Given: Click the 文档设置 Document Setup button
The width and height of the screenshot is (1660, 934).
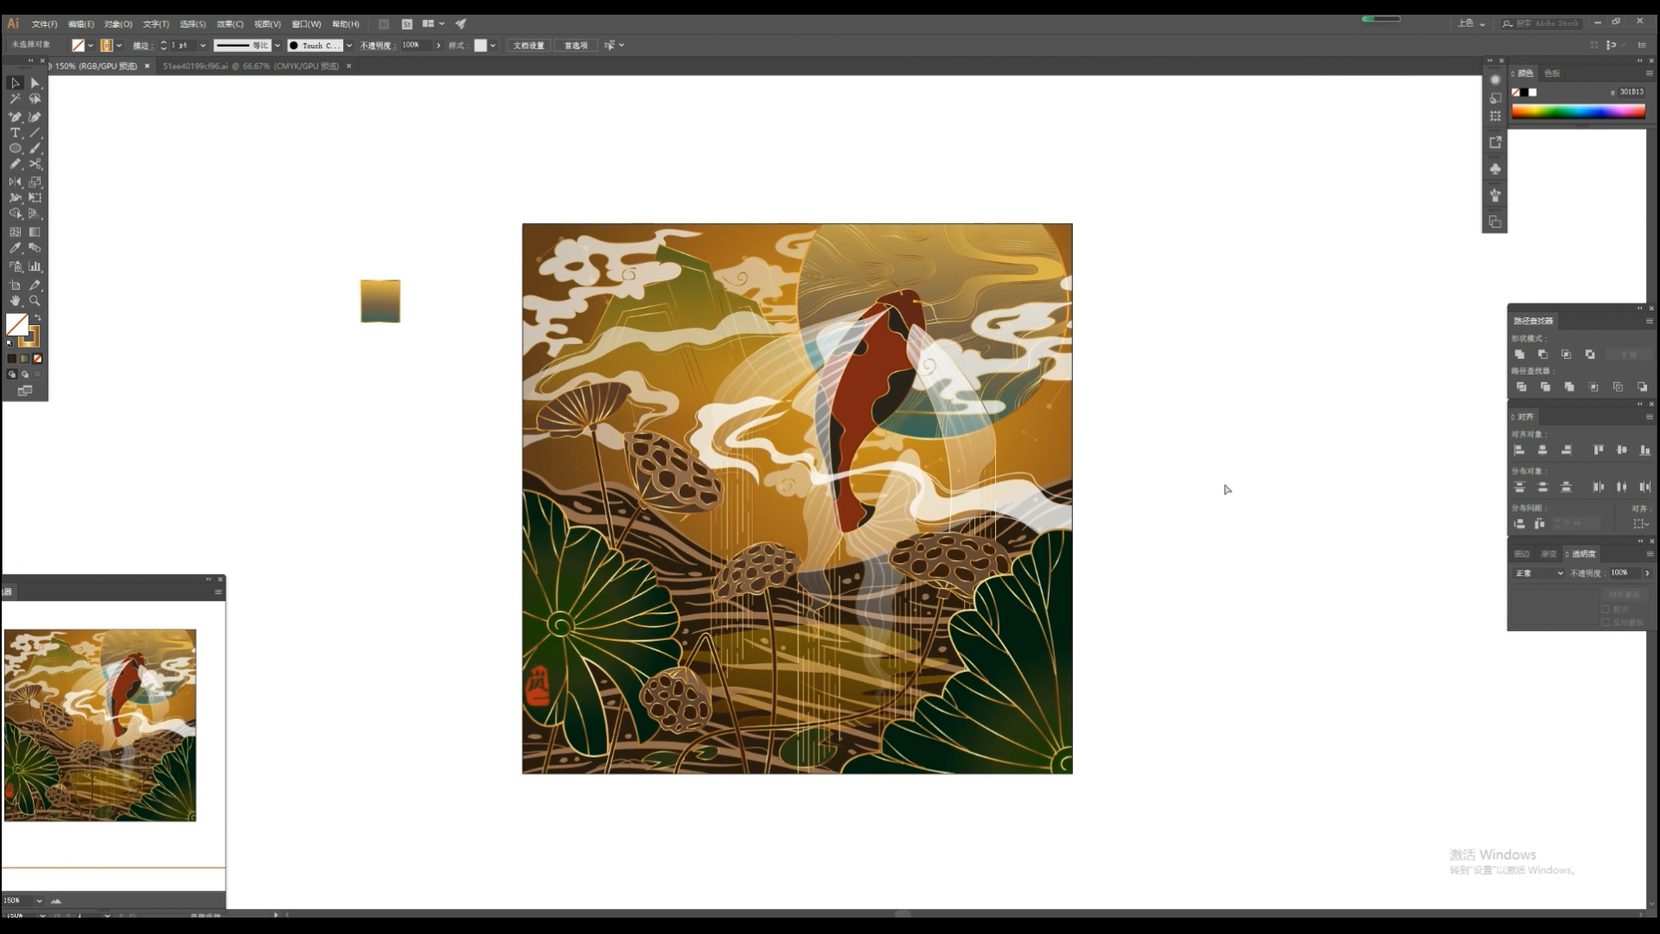Looking at the screenshot, I should 528,46.
